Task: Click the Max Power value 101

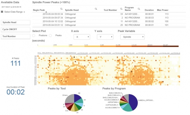Action: point(167,25)
